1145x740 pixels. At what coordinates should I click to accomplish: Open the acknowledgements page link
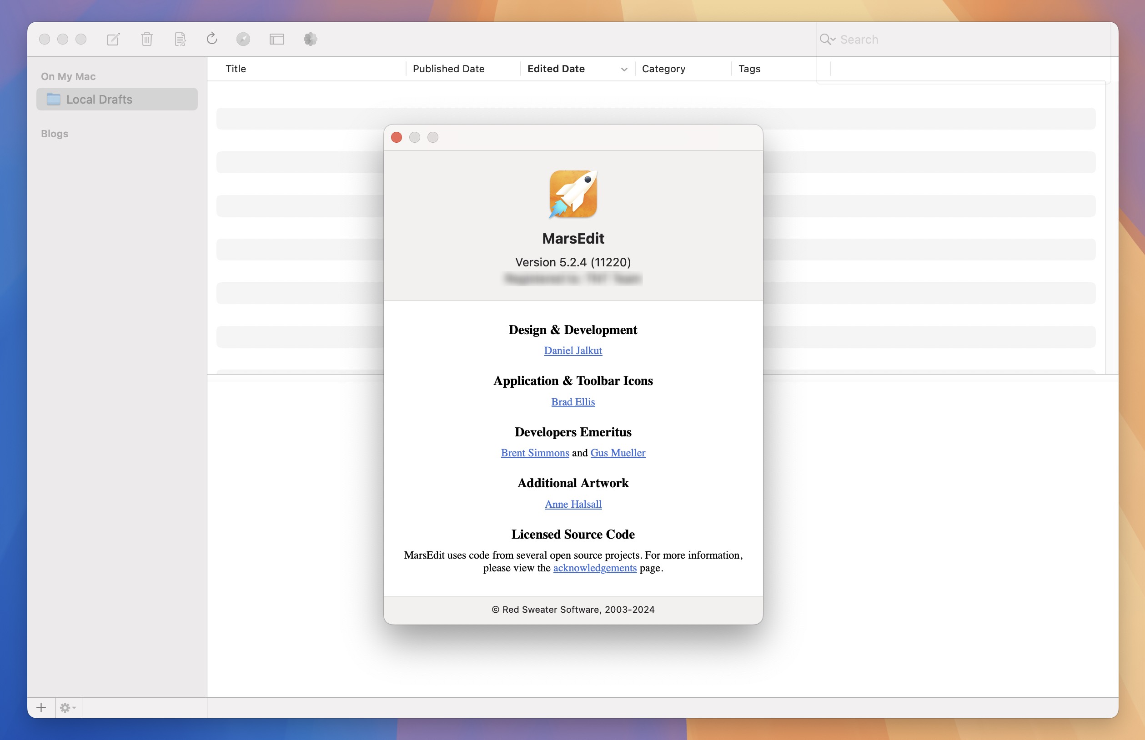point(595,568)
